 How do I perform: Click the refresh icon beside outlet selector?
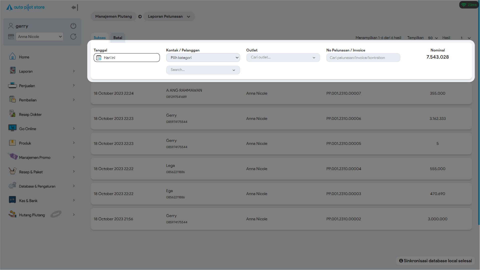pyautogui.click(x=73, y=37)
